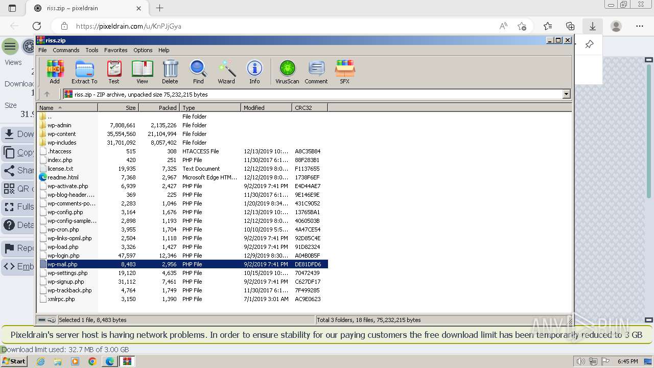Open the Favorites menu
Image resolution: width=654 pixels, height=368 pixels.
116,50
